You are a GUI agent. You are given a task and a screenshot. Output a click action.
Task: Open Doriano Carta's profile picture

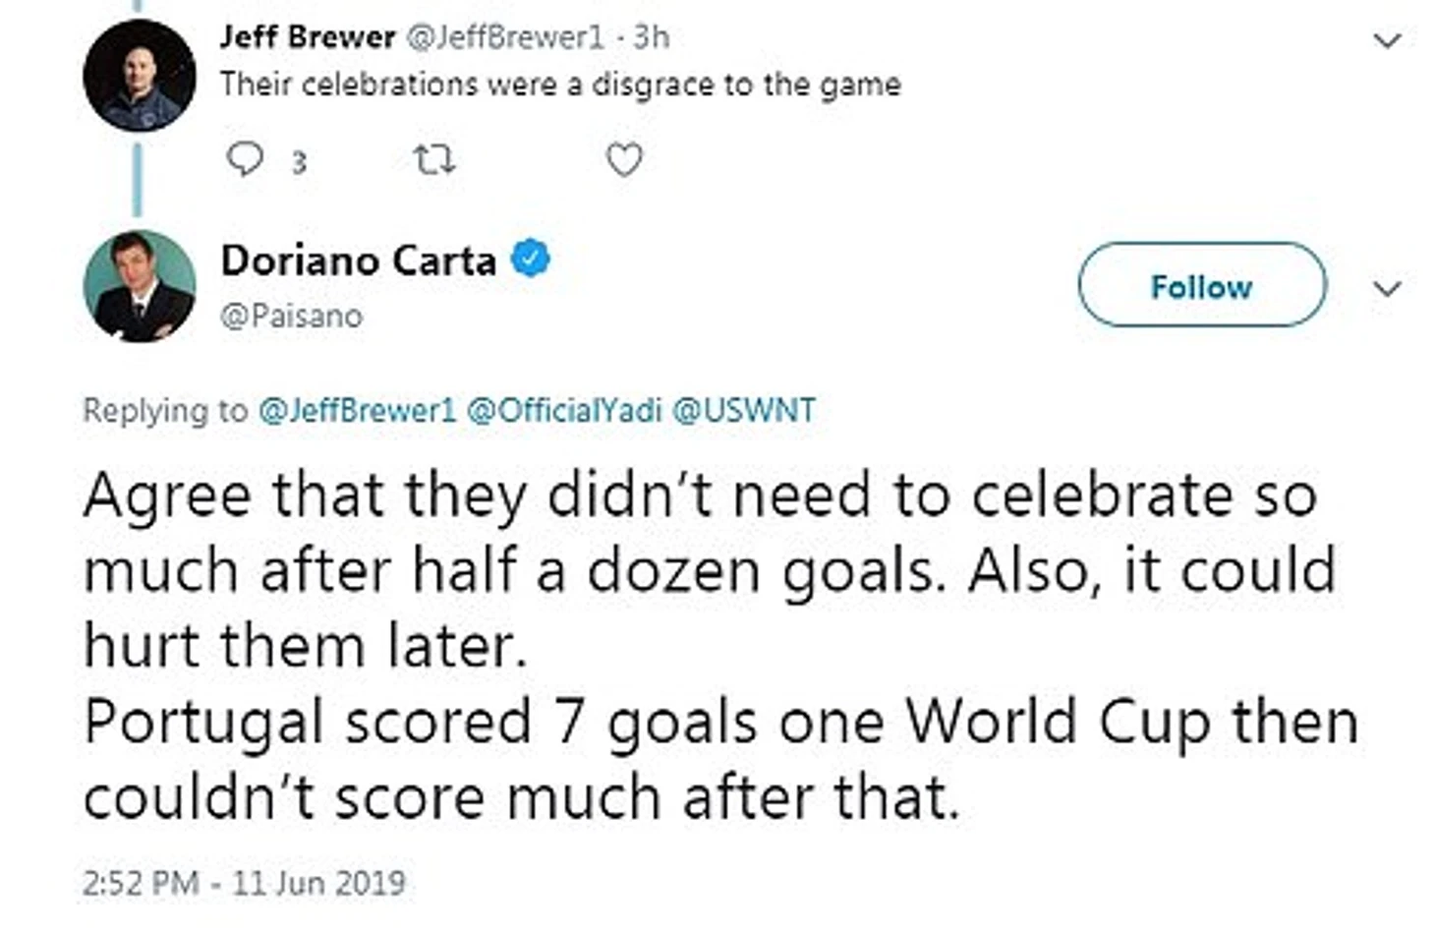(x=139, y=286)
